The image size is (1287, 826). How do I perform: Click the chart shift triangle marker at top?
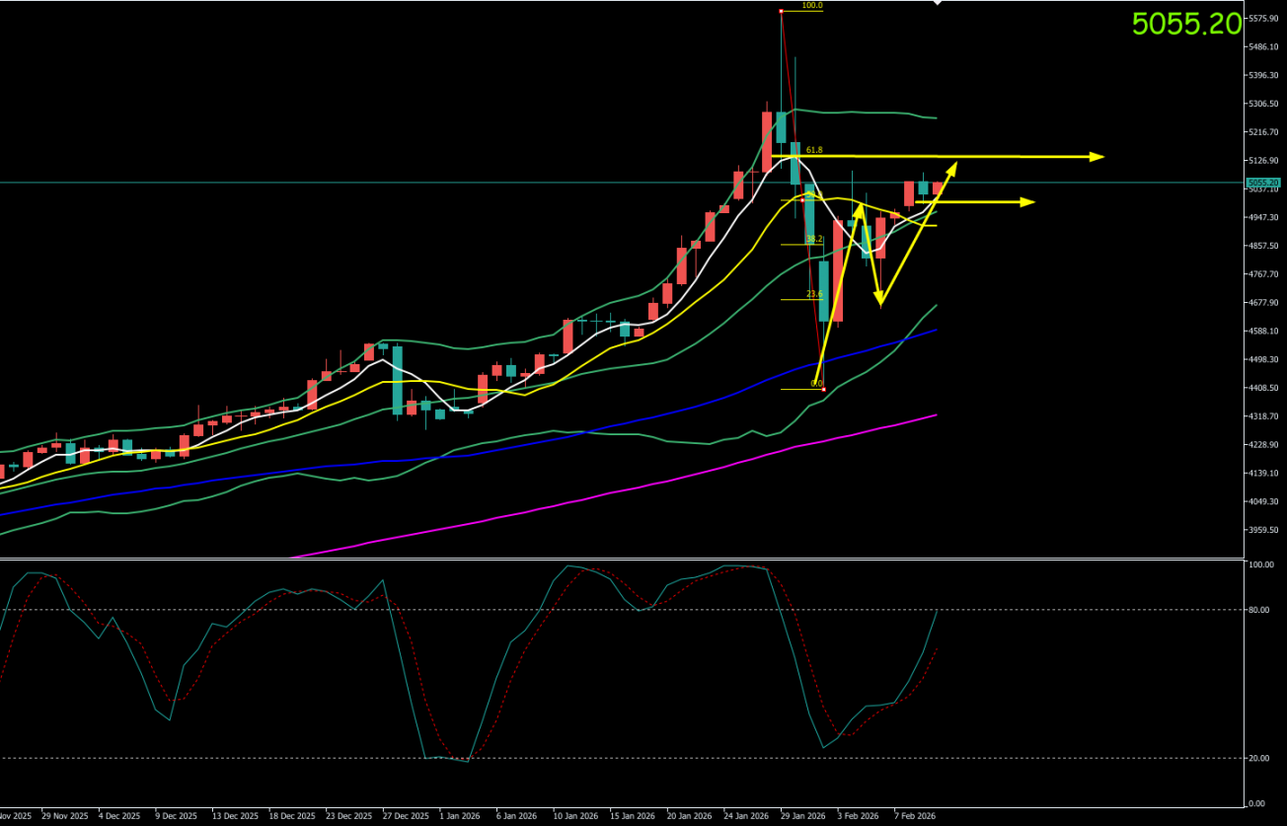(x=937, y=4)
